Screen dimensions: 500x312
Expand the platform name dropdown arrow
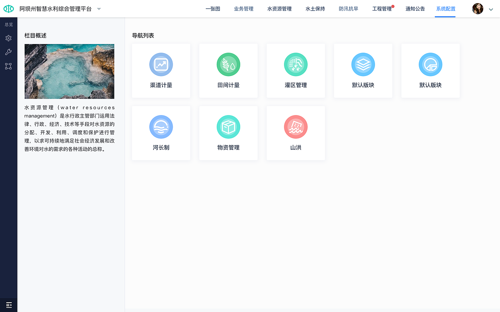pyautogui.click(x=99, y=9)
